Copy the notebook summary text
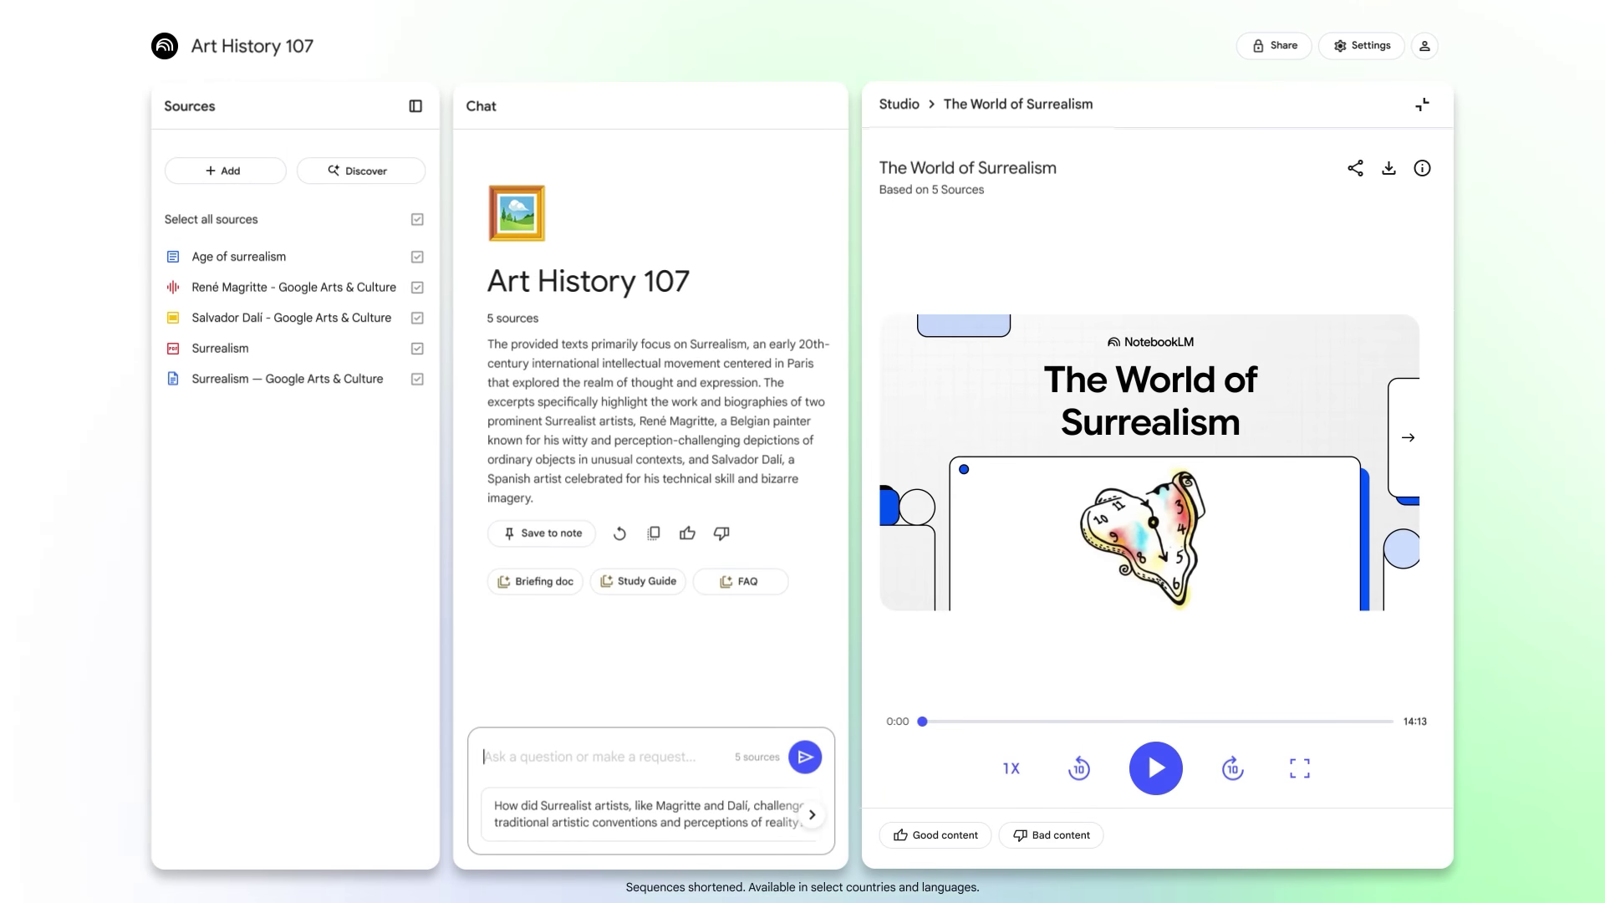This screenshot has width=1605, height=903. tap(654, 533)
